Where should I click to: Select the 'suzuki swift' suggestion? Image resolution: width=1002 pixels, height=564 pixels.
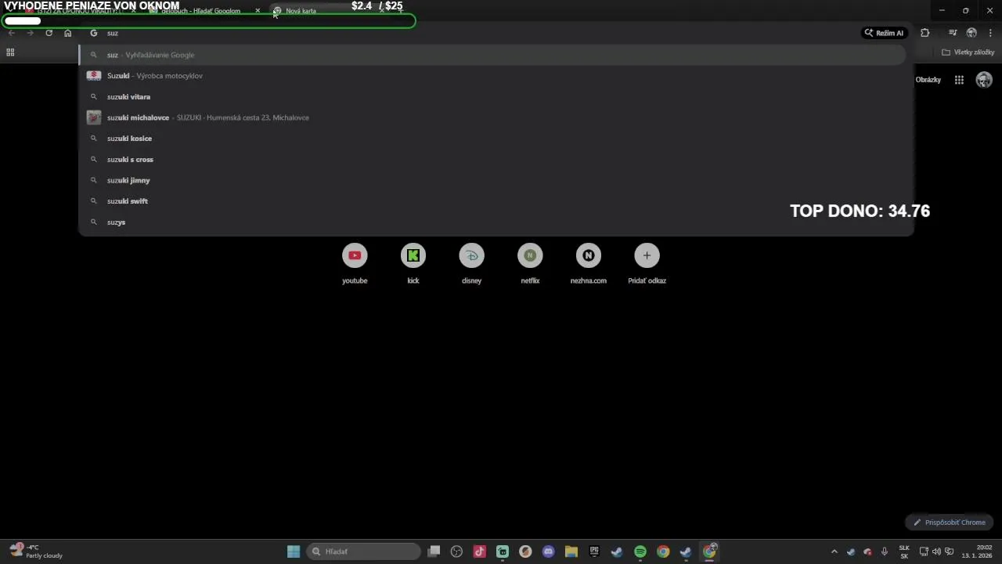492,201
